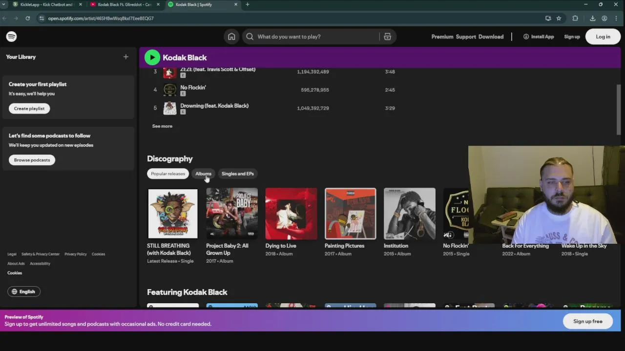Viewport: 625px width, 351px height.
Task: Open browser downloads icon
Action: tap(592, 18)
